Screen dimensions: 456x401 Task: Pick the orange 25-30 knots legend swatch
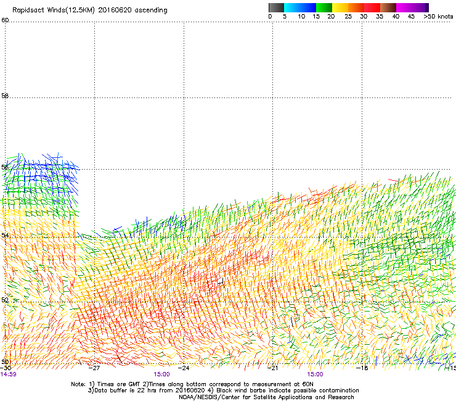coord(356,7)
